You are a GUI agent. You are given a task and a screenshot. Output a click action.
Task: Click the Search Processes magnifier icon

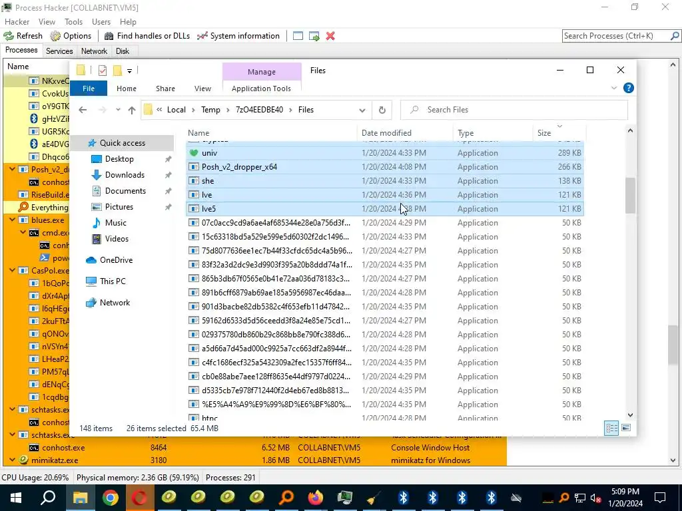coord(674,36)
